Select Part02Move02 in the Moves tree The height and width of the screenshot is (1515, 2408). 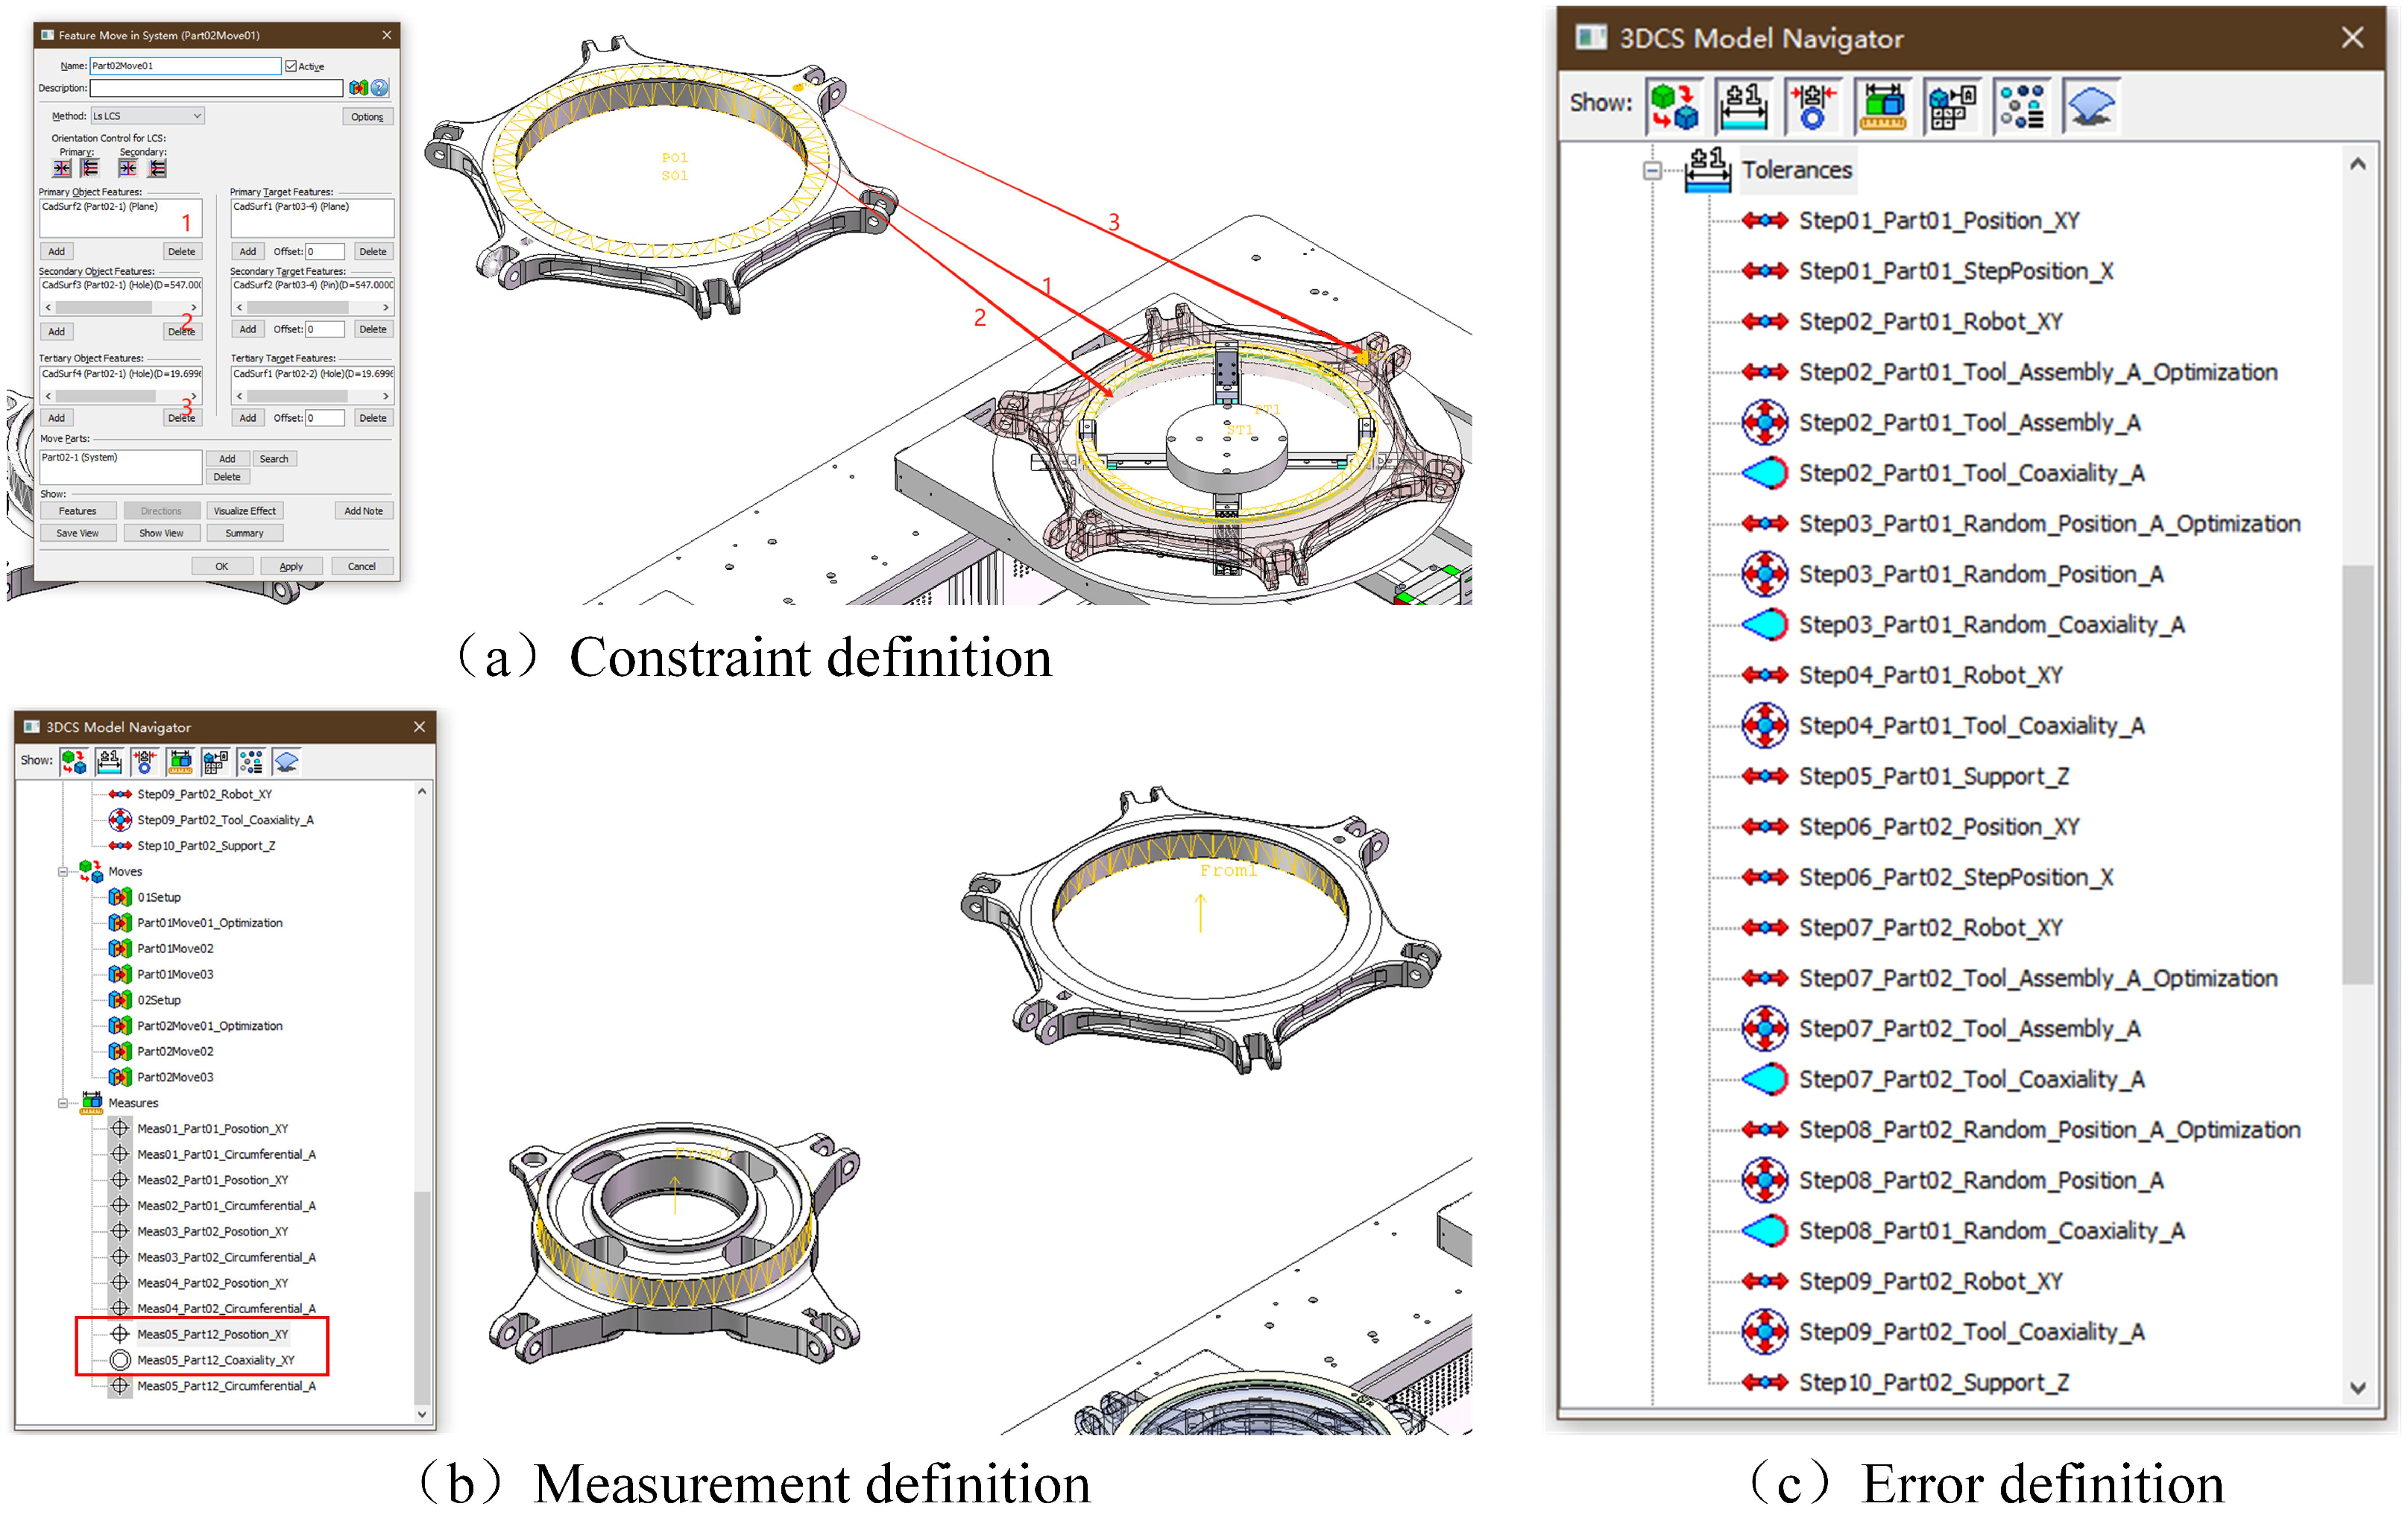click(175, 1051)
